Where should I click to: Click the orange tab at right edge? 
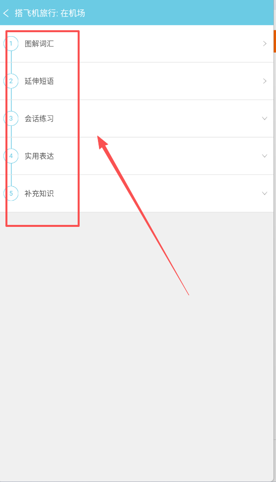coord(275,41)
